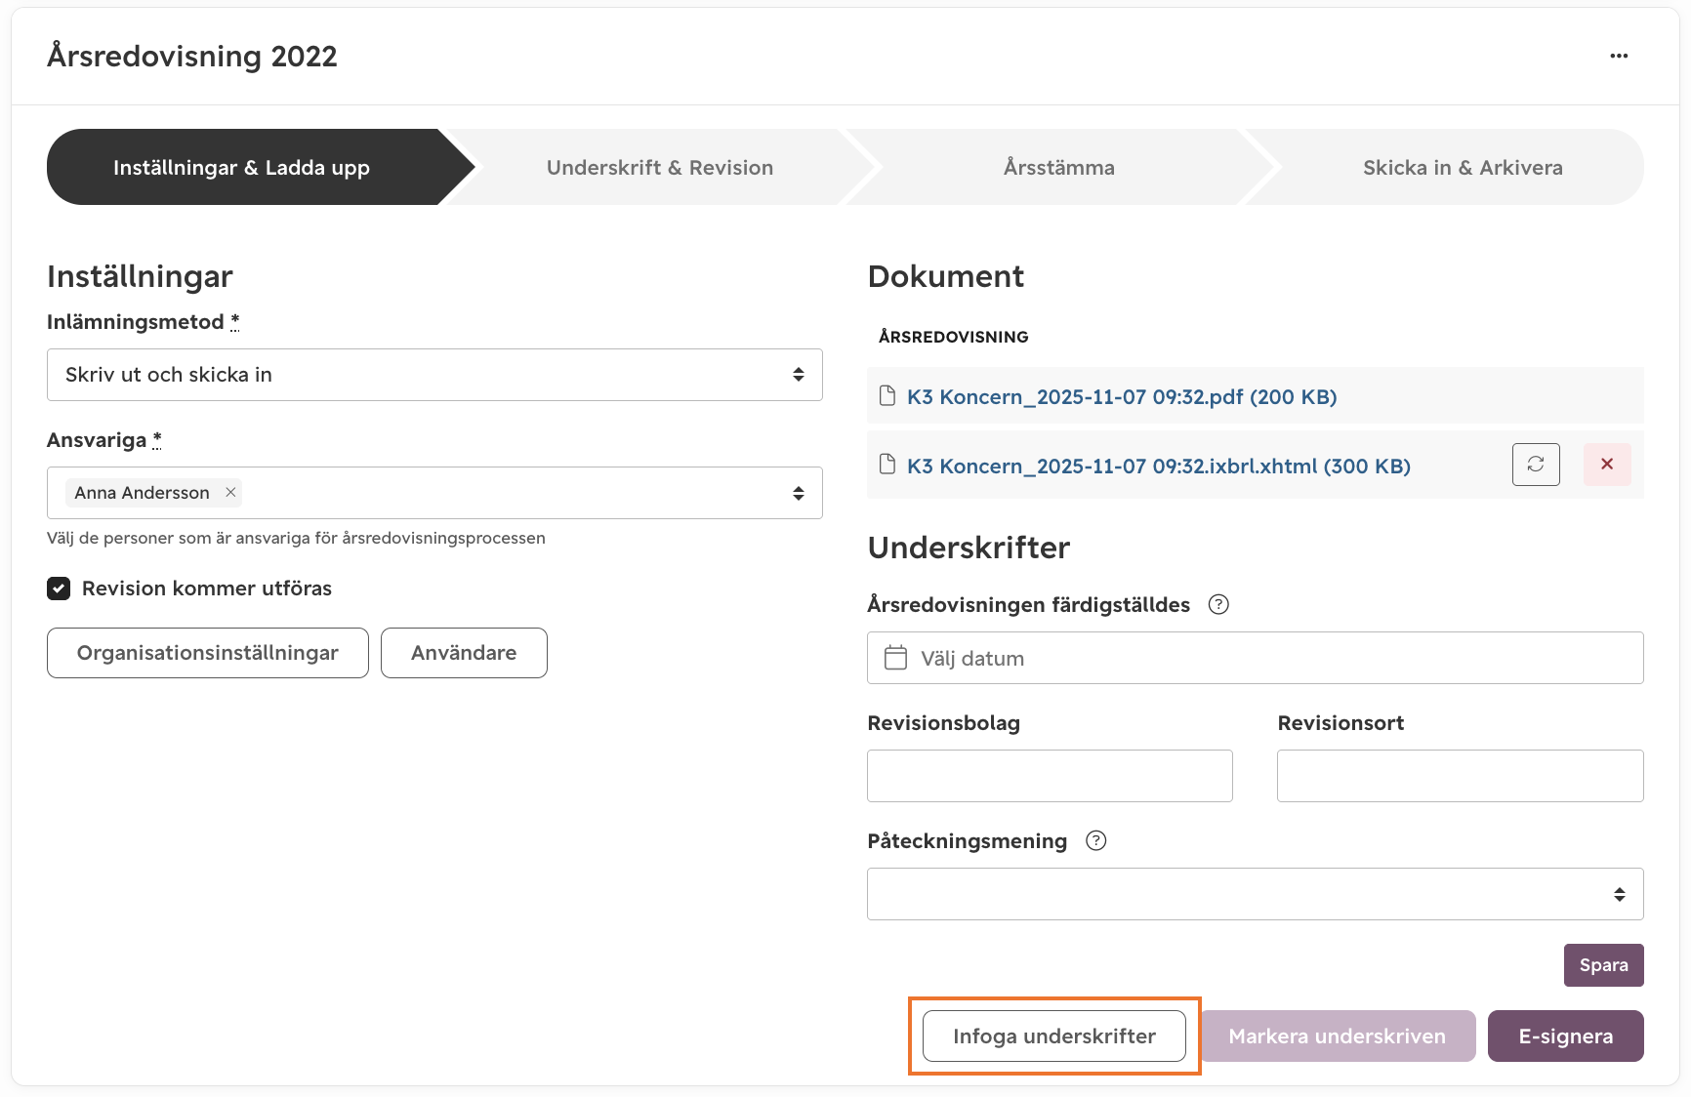Expand the Ansvariga selector arrows
1691x1097 pixels.
[799, 493]
